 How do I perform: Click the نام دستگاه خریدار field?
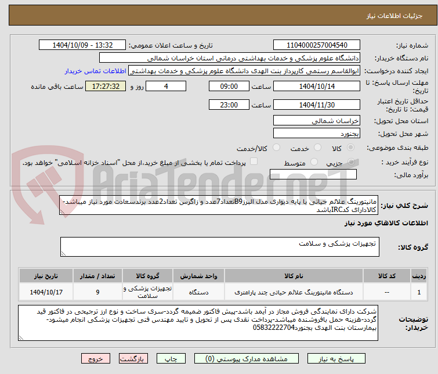230,58
